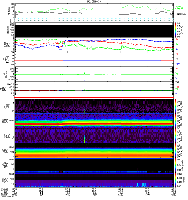Click the Eflux EFU color bar beside SST
Viewport: 188px width, 200px height.
pos(176,106)
